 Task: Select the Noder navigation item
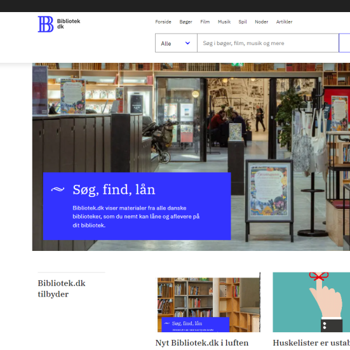[x=261, y=22]
